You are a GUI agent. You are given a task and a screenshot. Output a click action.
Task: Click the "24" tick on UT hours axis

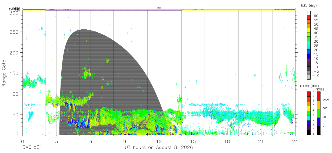(x=295, y=141)
